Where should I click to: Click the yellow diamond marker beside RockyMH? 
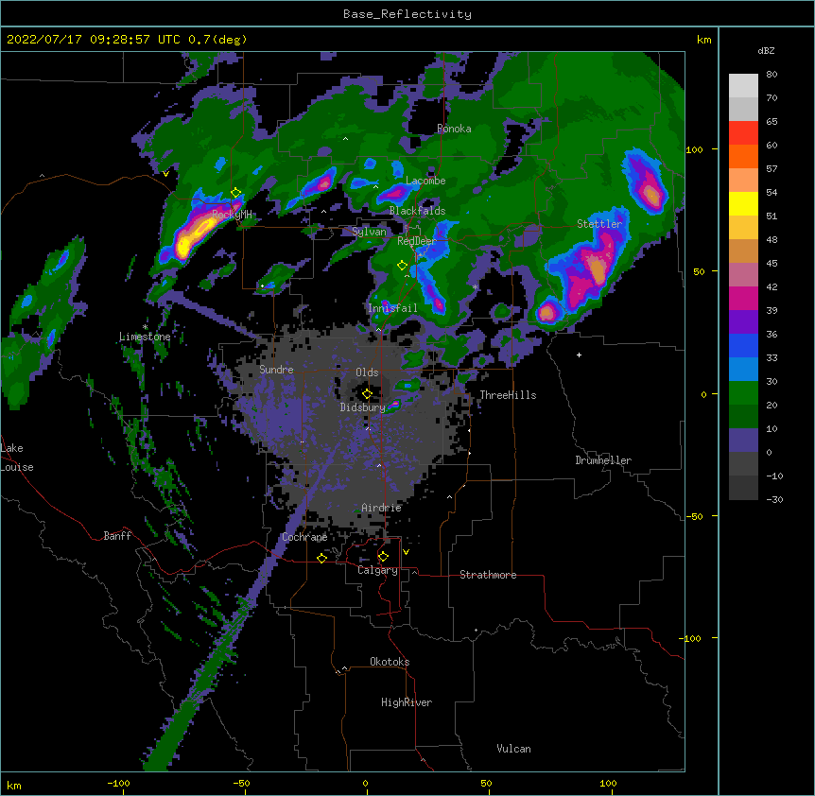point(236,193)
